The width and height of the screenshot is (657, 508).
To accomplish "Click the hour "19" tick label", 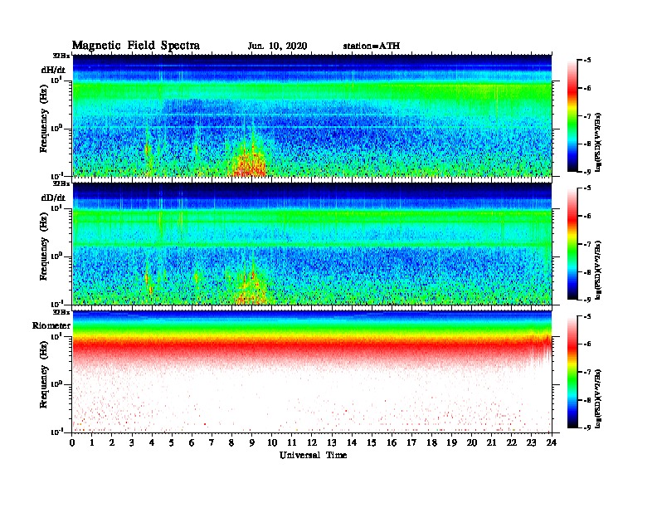I will (451, 442).
